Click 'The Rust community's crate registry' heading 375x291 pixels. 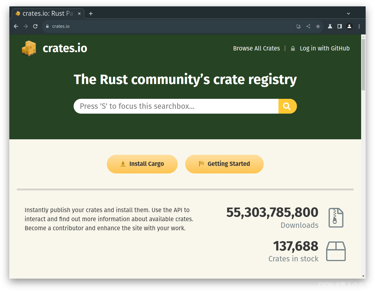(185, 80)
